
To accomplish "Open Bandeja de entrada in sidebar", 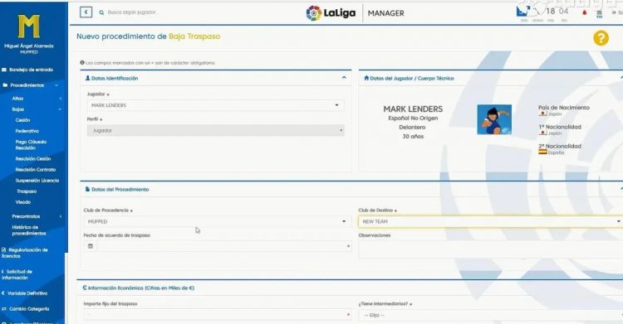I will point(31,70).
